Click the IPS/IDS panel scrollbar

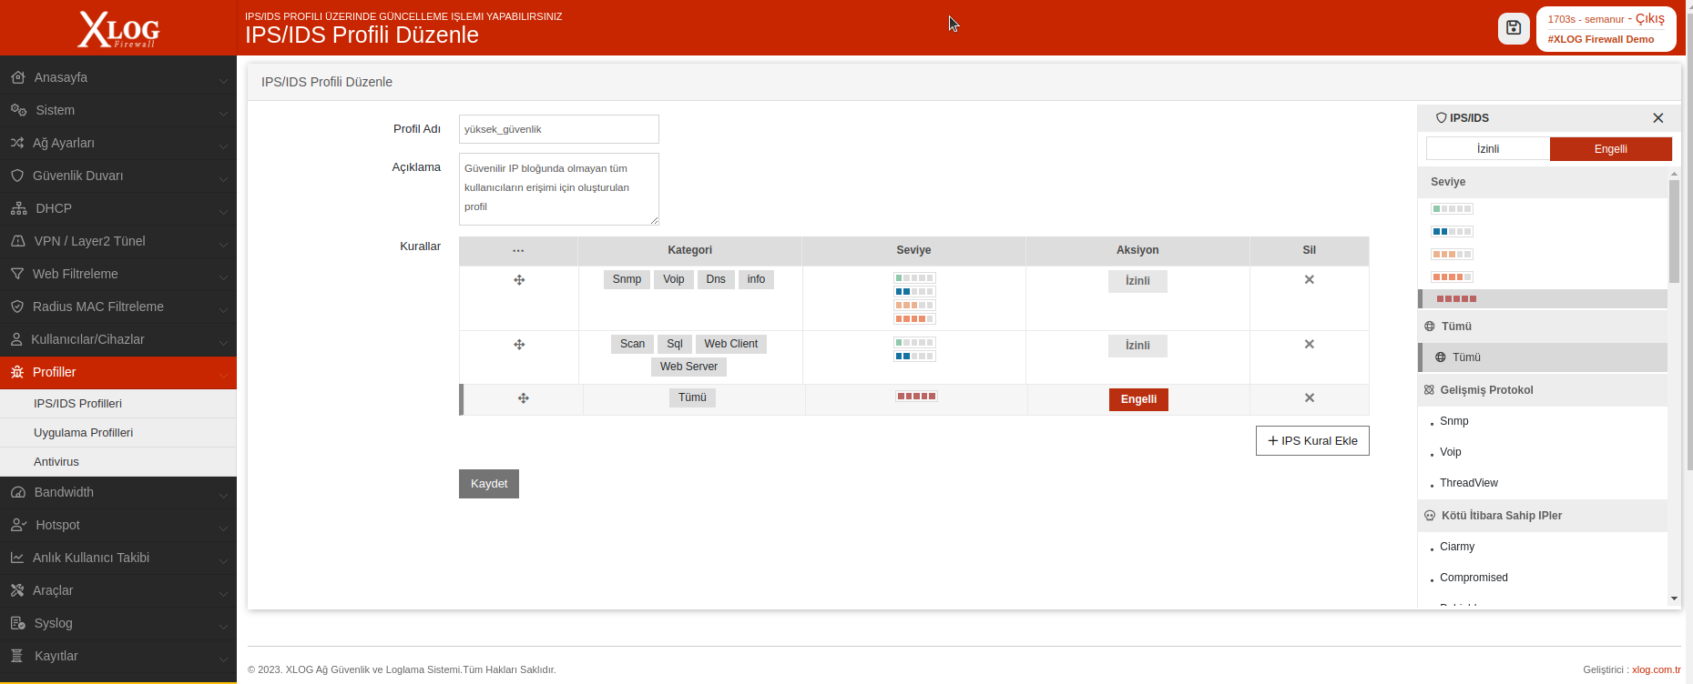coord(1674,231)
